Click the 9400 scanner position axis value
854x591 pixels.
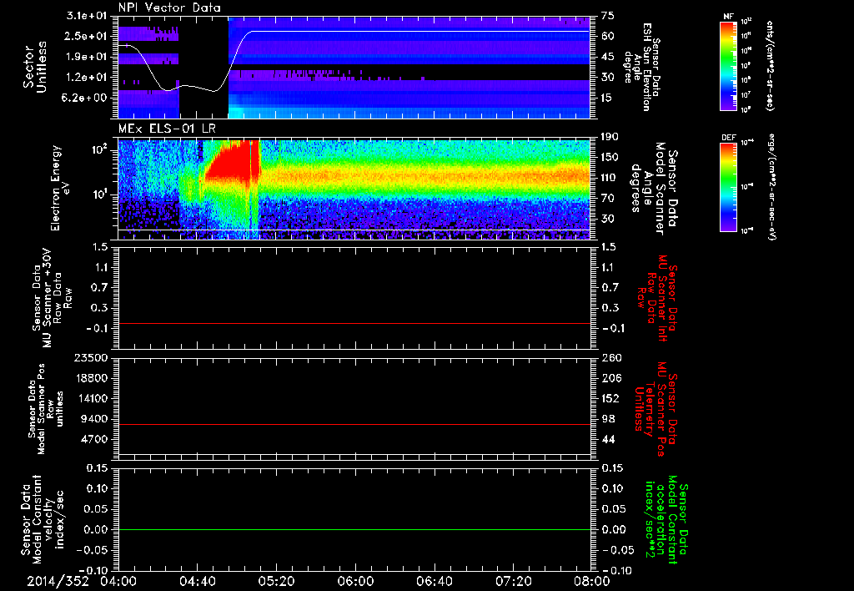95,419
